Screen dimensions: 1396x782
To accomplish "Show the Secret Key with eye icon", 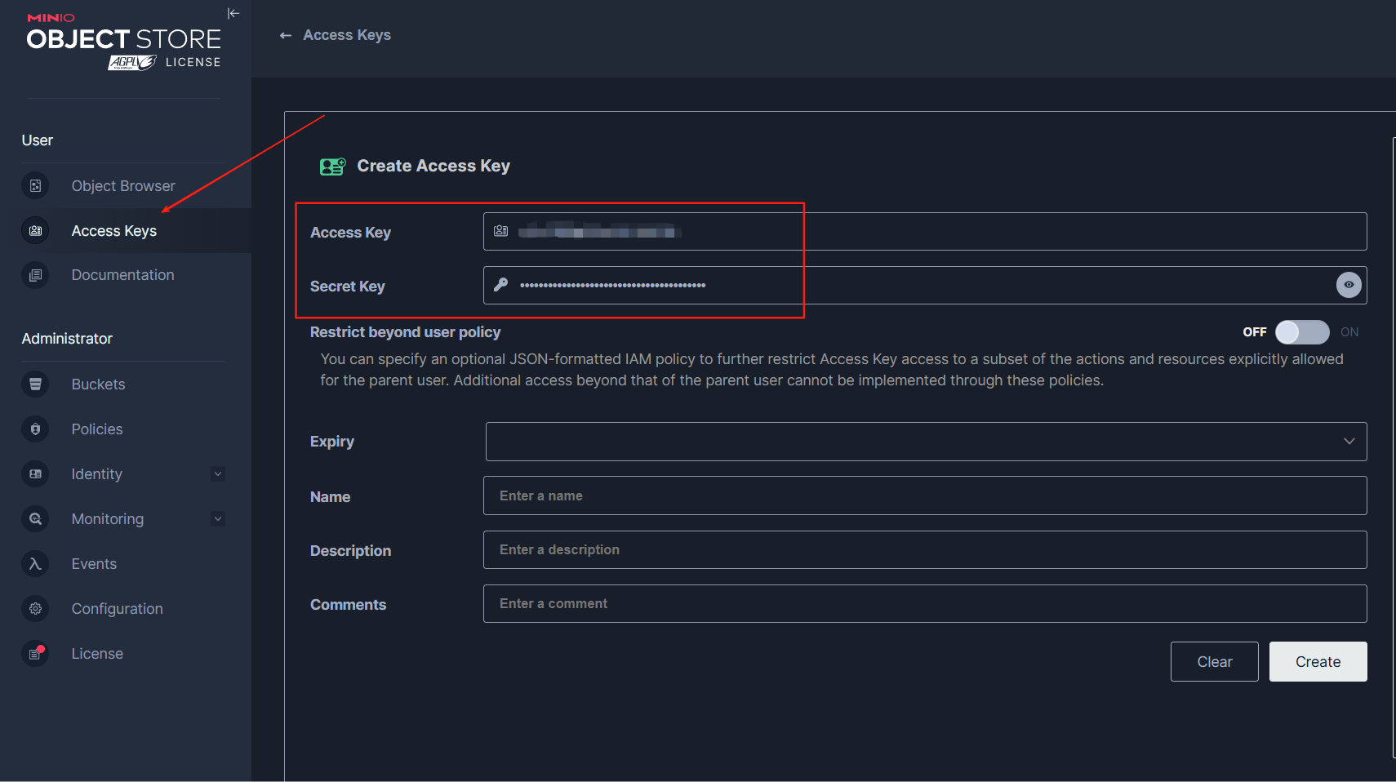I will [x=1348, y=285].
